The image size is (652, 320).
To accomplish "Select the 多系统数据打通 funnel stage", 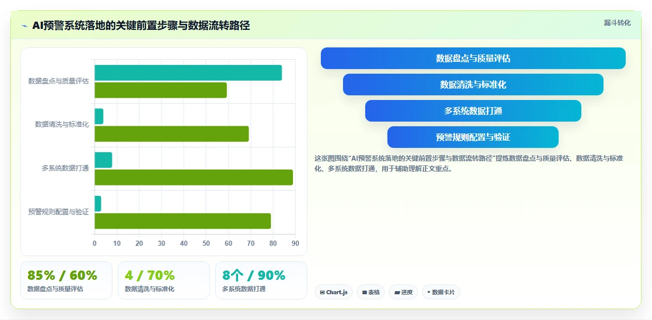I will click(473, 111).
